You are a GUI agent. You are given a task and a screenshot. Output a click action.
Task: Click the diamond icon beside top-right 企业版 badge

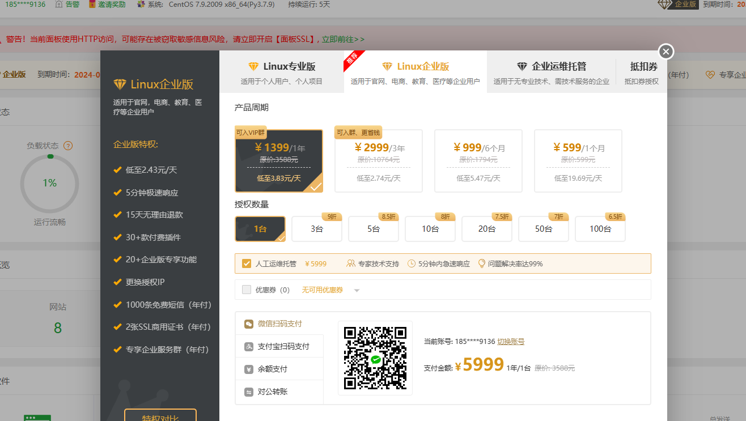pos(664,4)
